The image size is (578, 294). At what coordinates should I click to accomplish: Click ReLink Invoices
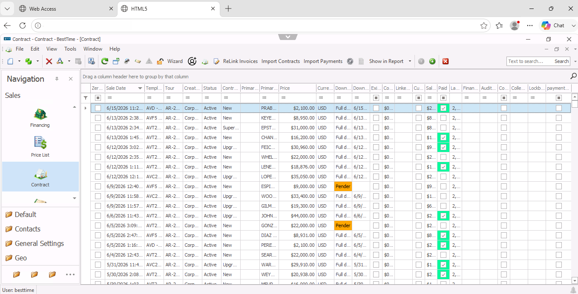tap(240, 61)
